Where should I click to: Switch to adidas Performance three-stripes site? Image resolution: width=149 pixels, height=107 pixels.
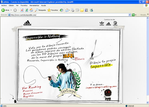click(x=108, y=24)
